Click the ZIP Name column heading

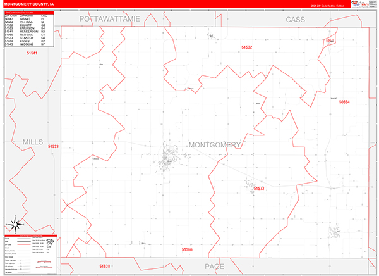27,16
